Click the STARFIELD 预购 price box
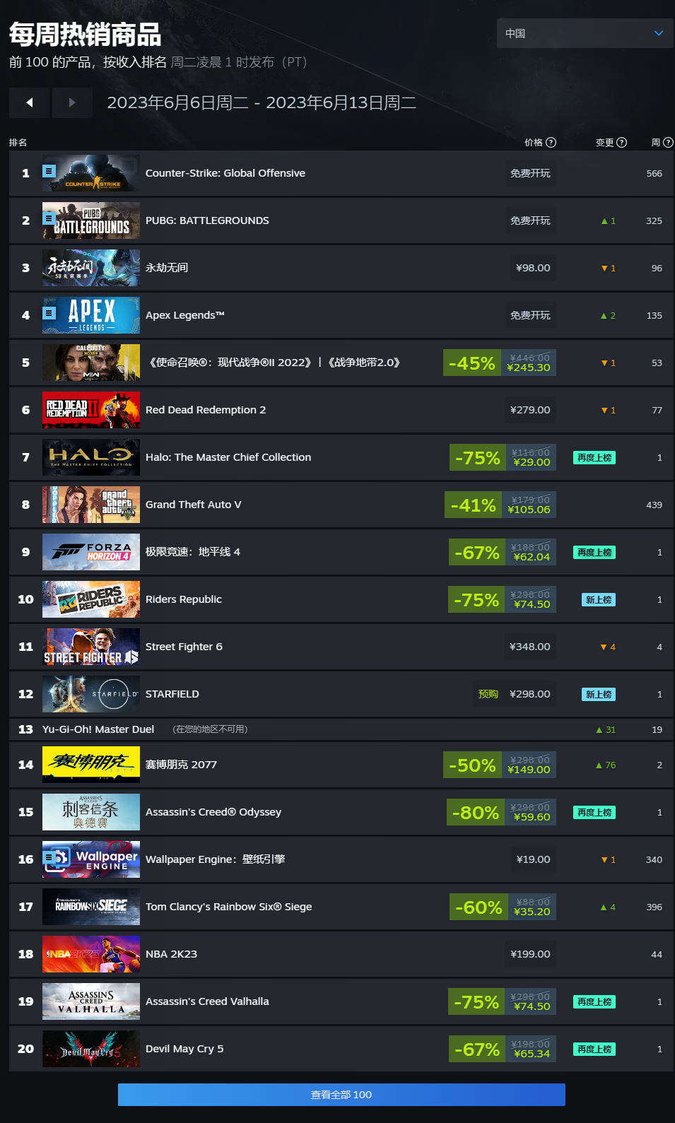 coord(515,694)
